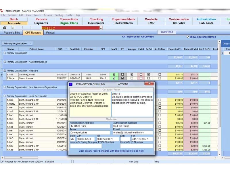Viewport: 230px width, 172px height.
Task: Open the File menu
Action: 3,15
